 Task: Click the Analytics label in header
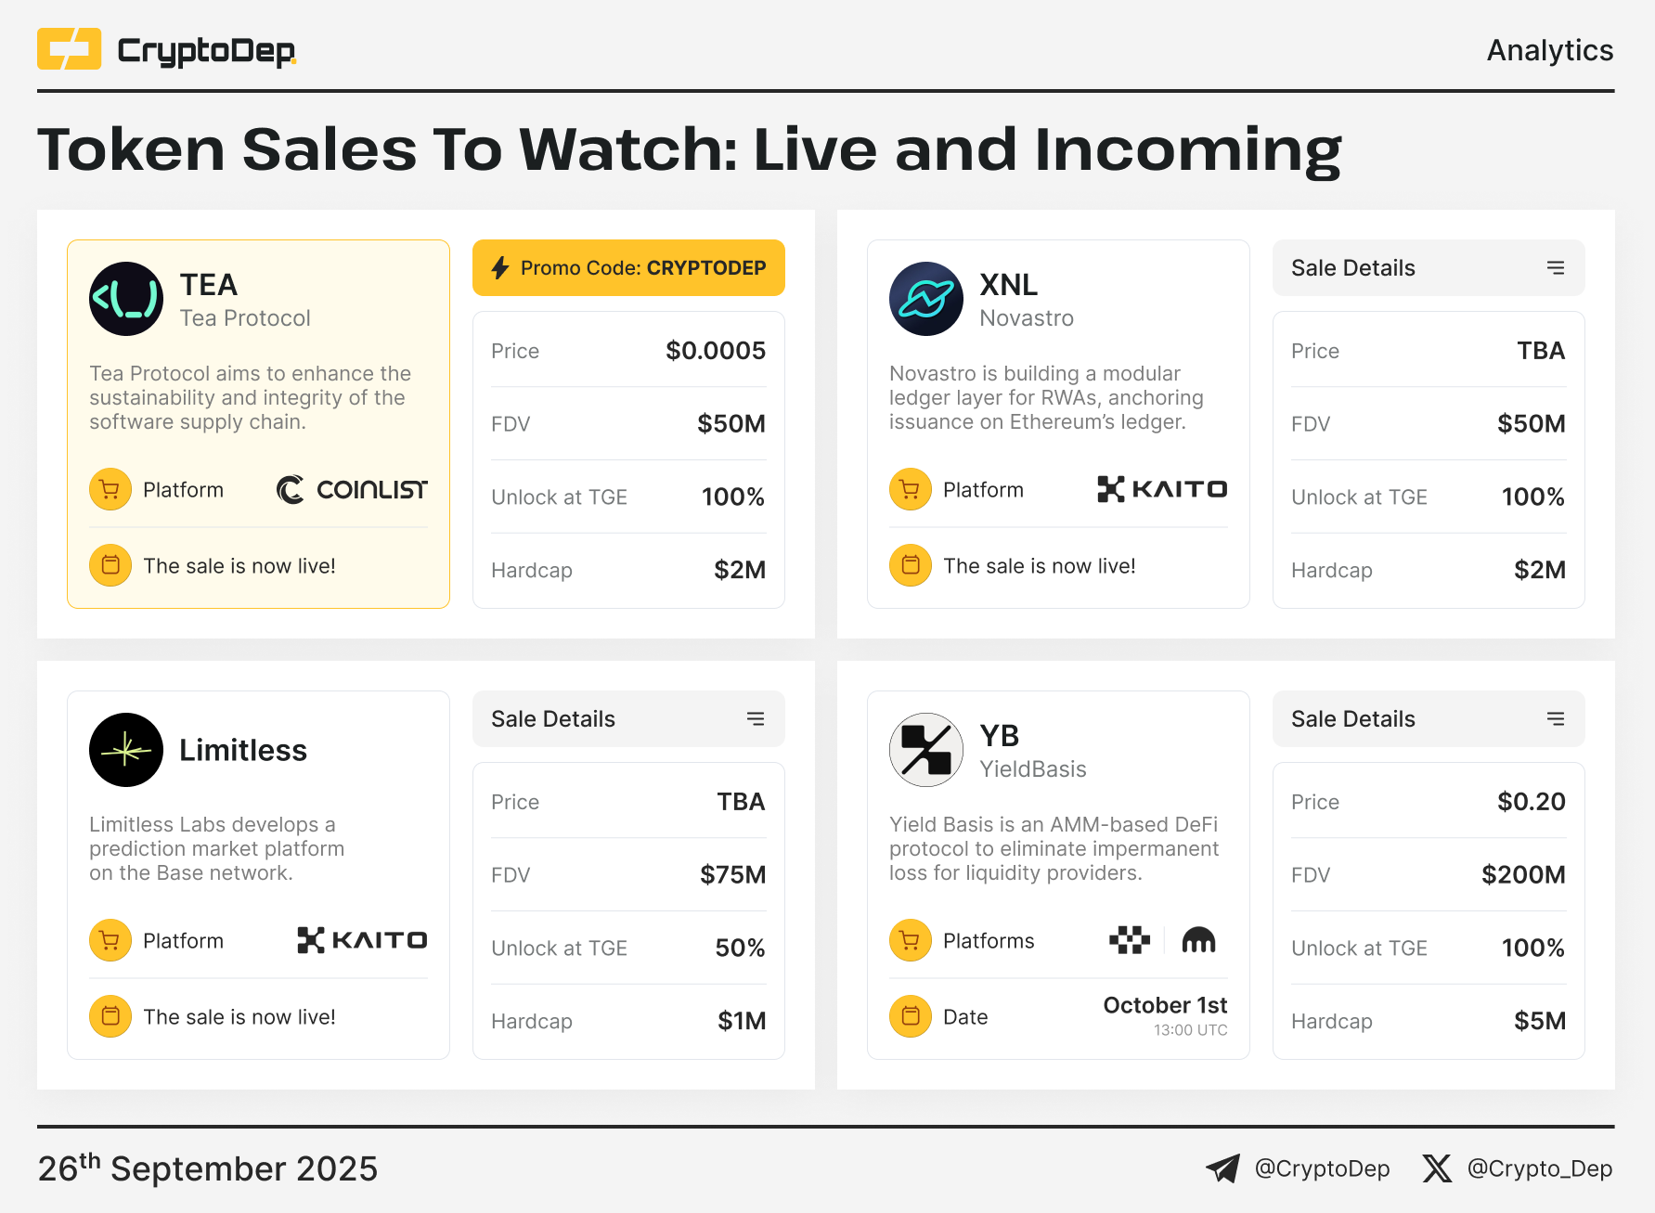[x=1550, y=50]
